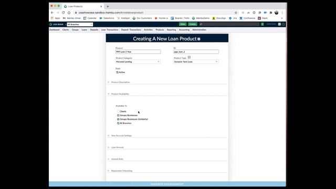Viewport: 336px width, 189px height.
Task: Uncheck the All Branches checkbox
Action: [x=118, y=123]
